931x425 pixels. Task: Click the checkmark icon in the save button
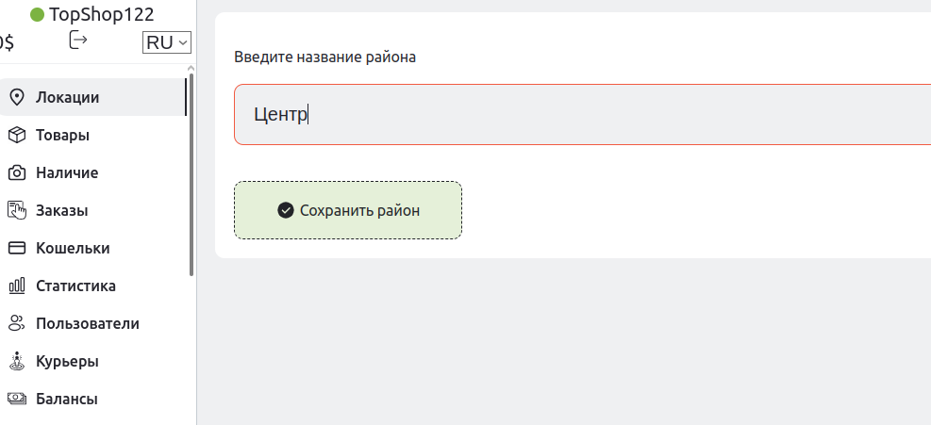[x=287, y=210]
